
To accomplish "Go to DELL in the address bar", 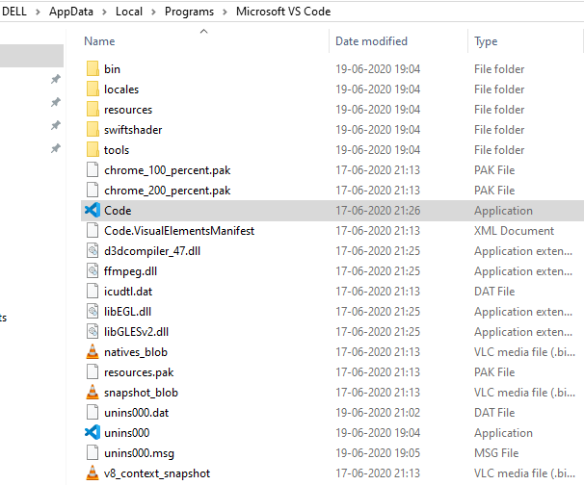I will (x=14, y=12).
